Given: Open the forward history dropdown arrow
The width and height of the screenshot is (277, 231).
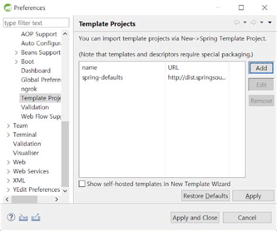Looking at the screenshot, I should click(x=262, y=22).
